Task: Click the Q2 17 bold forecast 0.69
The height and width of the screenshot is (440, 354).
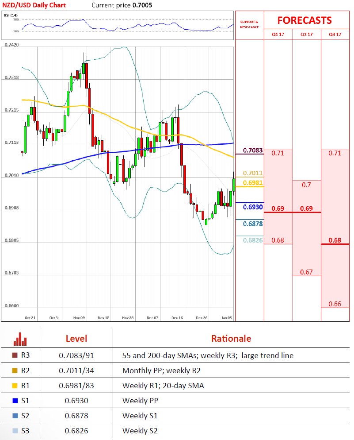Action: (x=306, y=208)
